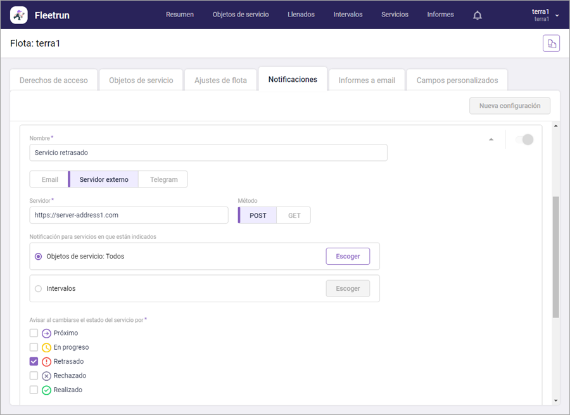Click the Realizado checkmark icon

(x=46, y=390)
